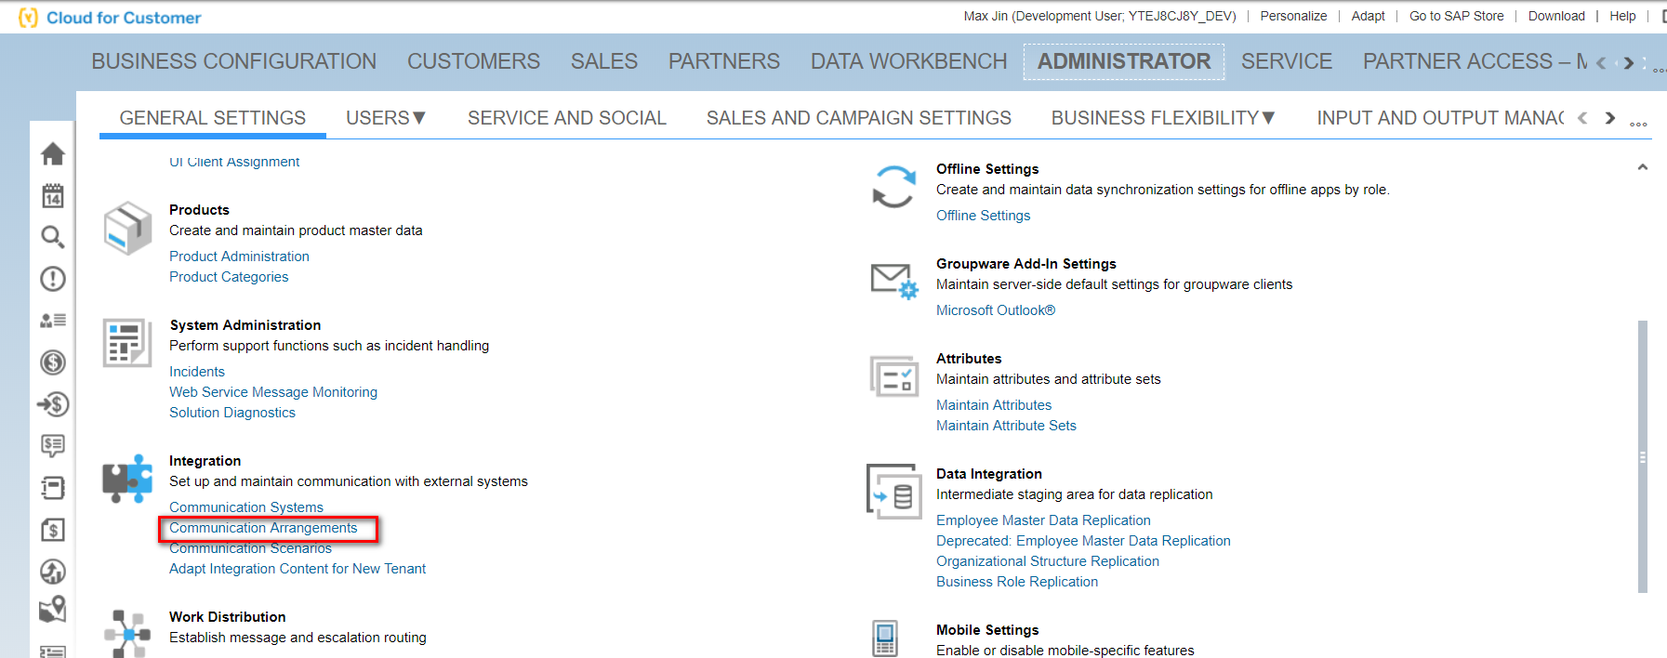Open the Data Workbench work center

point(908,61)
